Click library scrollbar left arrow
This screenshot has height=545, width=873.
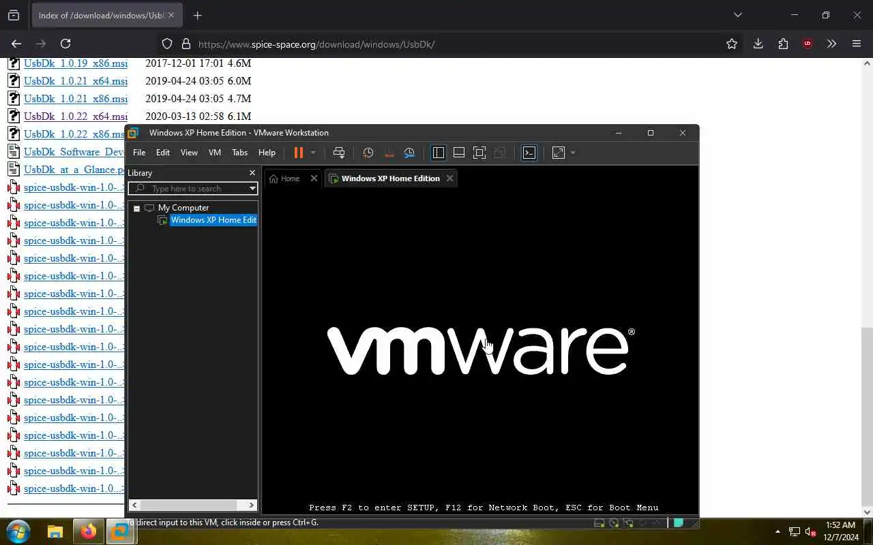tap(134, 505)
